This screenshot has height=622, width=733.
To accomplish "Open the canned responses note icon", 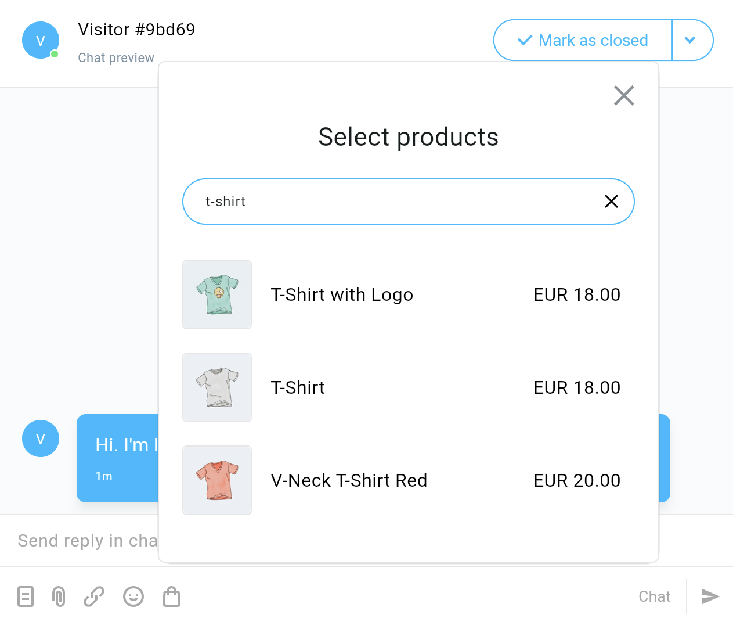I will coord(26,596).
